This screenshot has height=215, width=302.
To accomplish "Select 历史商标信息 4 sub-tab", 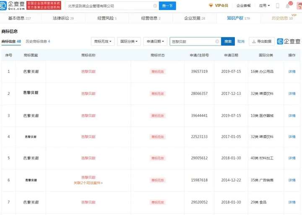I will coord(38,41).
